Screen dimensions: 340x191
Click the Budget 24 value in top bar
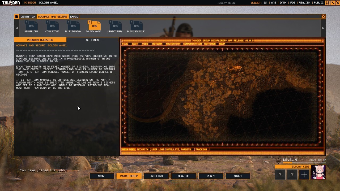pyautogui.click(x=266, y=3)
